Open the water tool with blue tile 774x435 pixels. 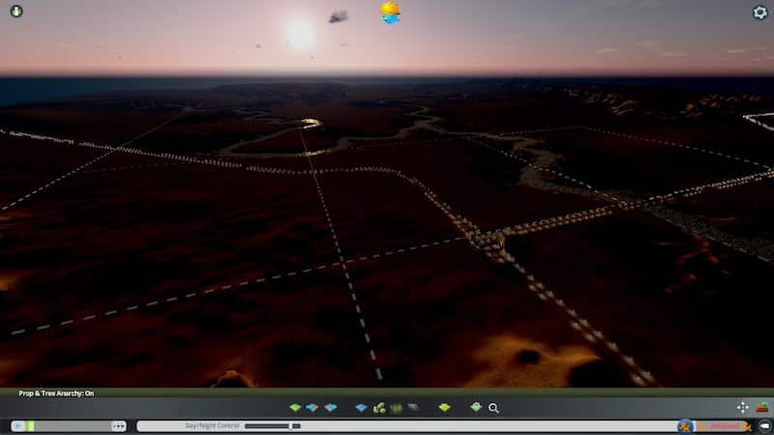point(362,408)
